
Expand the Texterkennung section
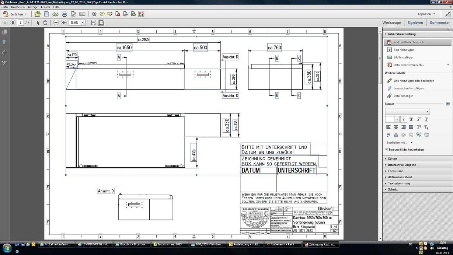398,183
